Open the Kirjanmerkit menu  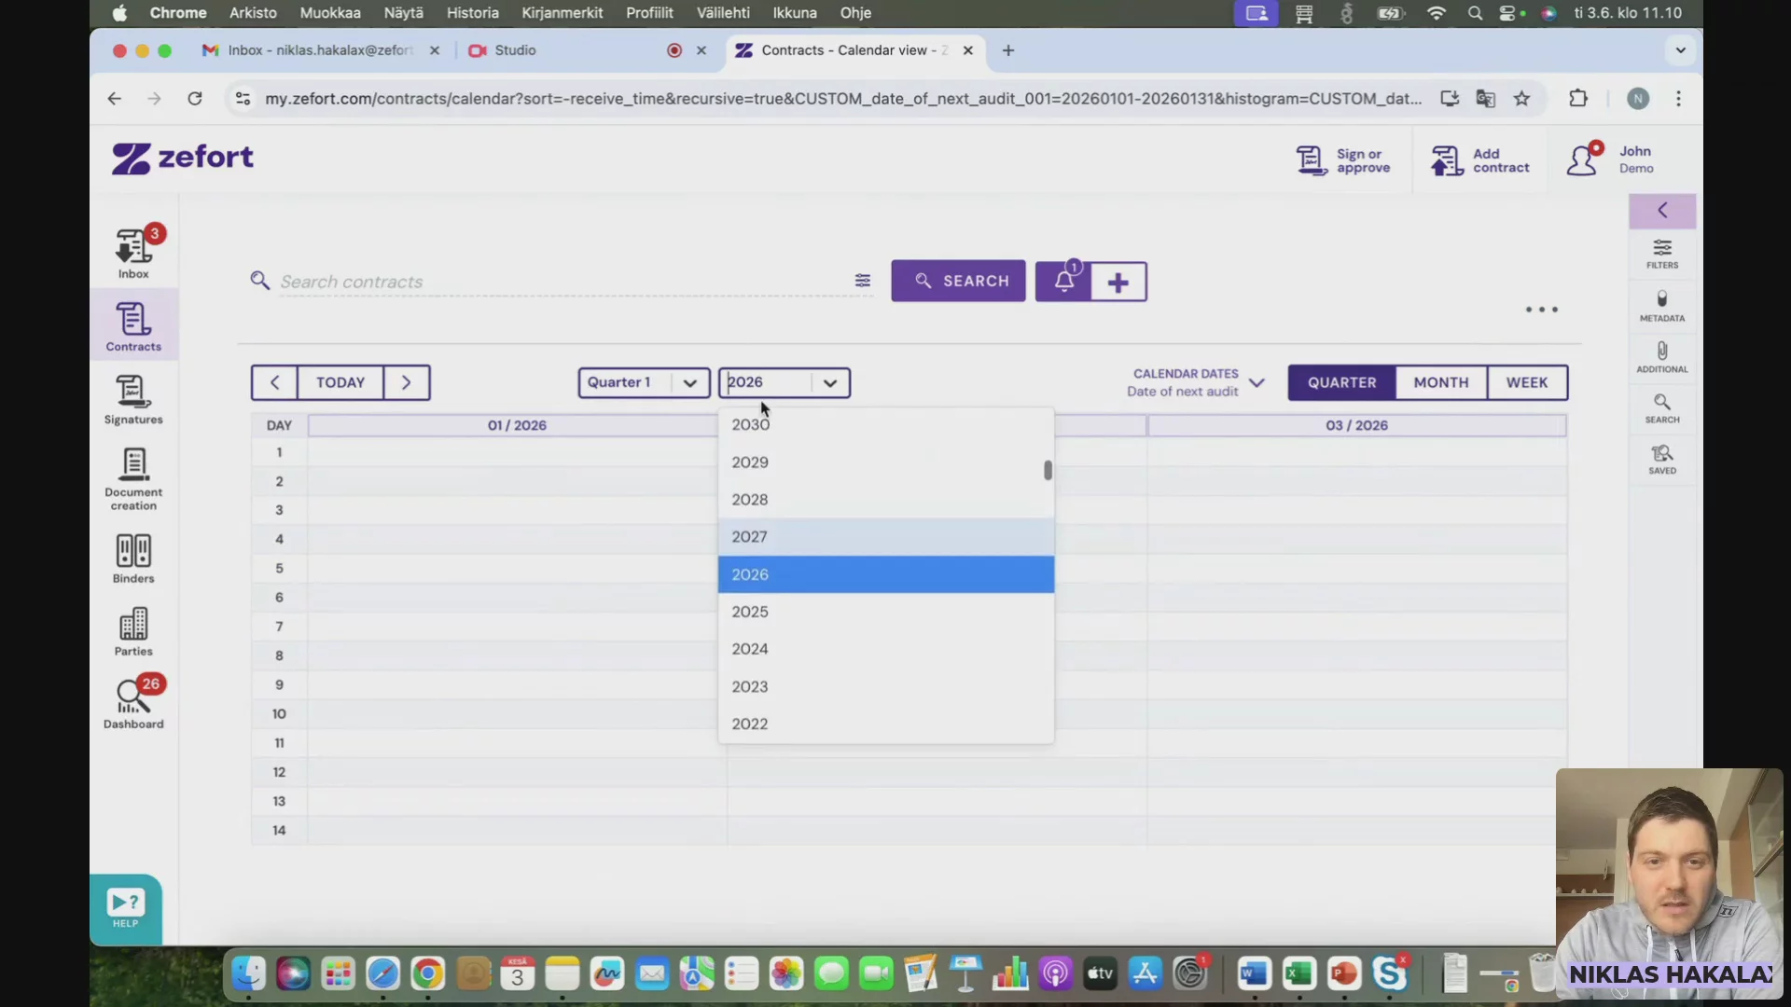562,13
